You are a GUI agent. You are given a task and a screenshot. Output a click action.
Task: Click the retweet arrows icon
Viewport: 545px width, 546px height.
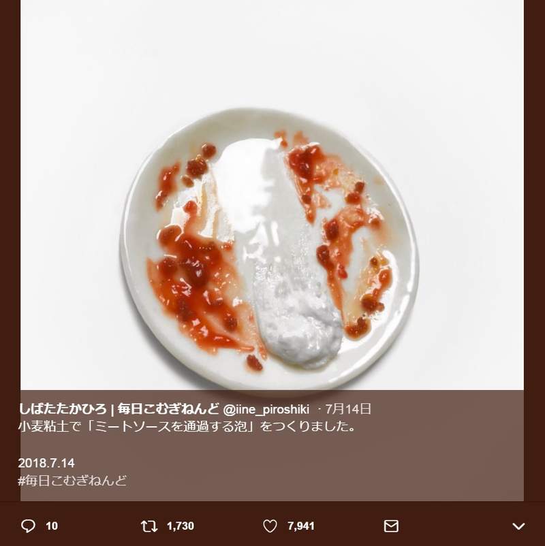148,526
